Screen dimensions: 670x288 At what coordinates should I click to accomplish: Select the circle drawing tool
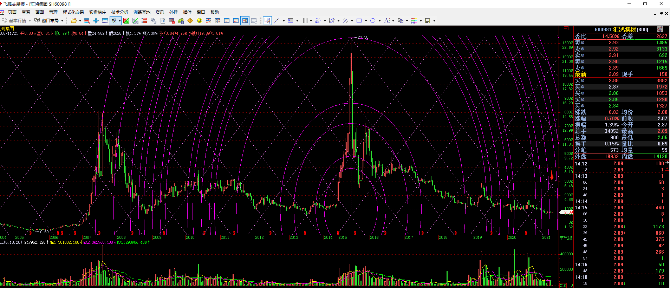pyautogui.click(x=373, y=21)
